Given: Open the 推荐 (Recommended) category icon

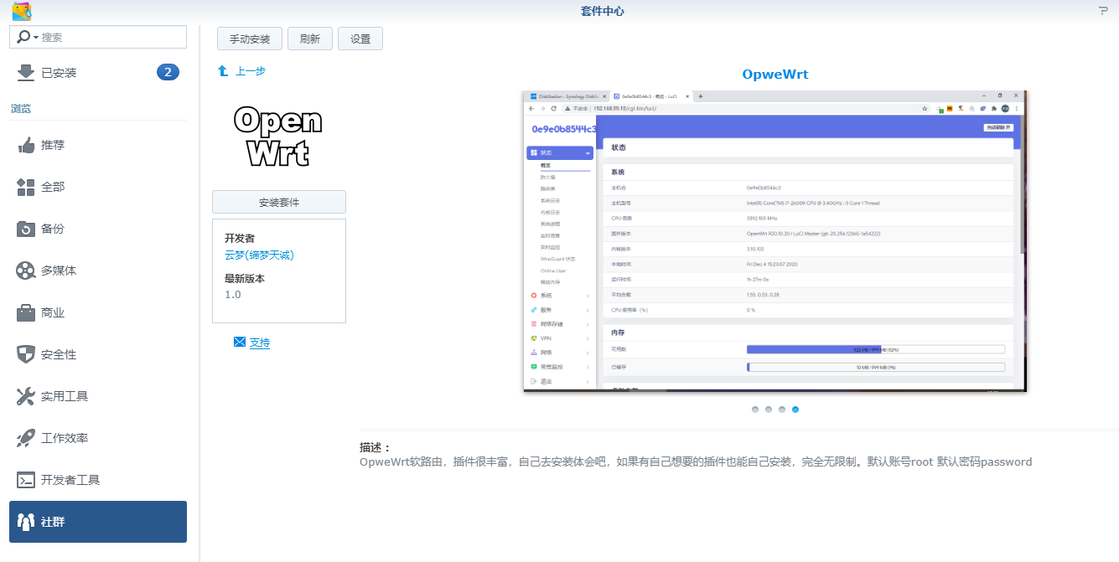Looking at the screenshot, I should click(25, 145).
